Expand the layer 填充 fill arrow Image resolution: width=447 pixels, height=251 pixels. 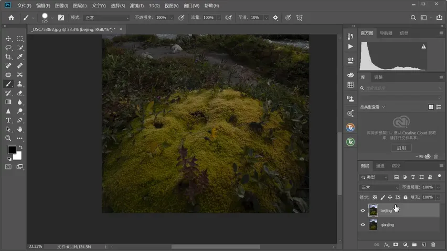(438, 197)
